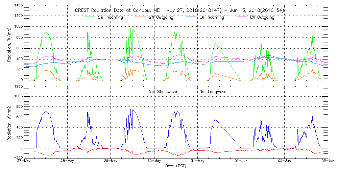Select the 02-Jun date tick label
This screenshot has width=338, height=169.
(x=284, y=161)
